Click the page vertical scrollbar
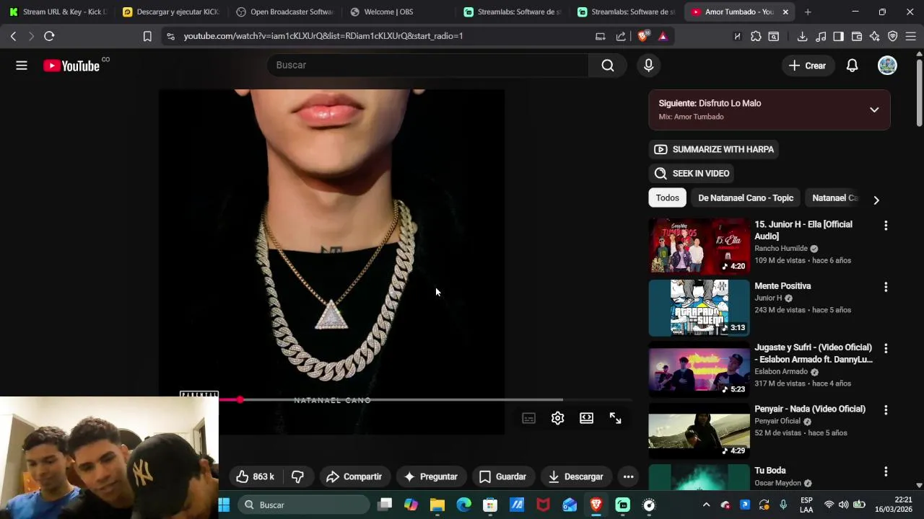The width and height of the screenshot is (924, 519). click(x=919, y=94)
